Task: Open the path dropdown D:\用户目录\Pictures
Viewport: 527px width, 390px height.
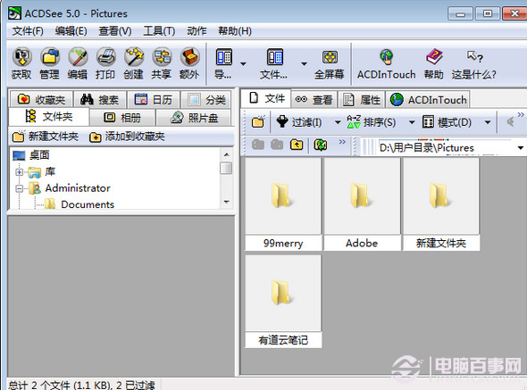Action: point(520,148)
